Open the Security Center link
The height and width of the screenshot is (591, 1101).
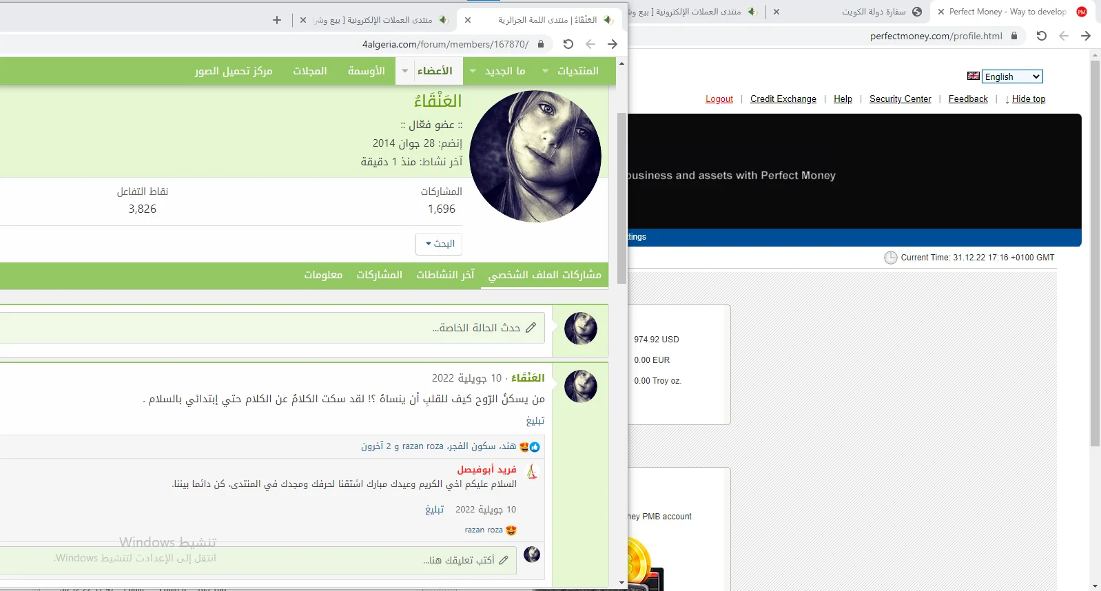[x=900, y=99]
